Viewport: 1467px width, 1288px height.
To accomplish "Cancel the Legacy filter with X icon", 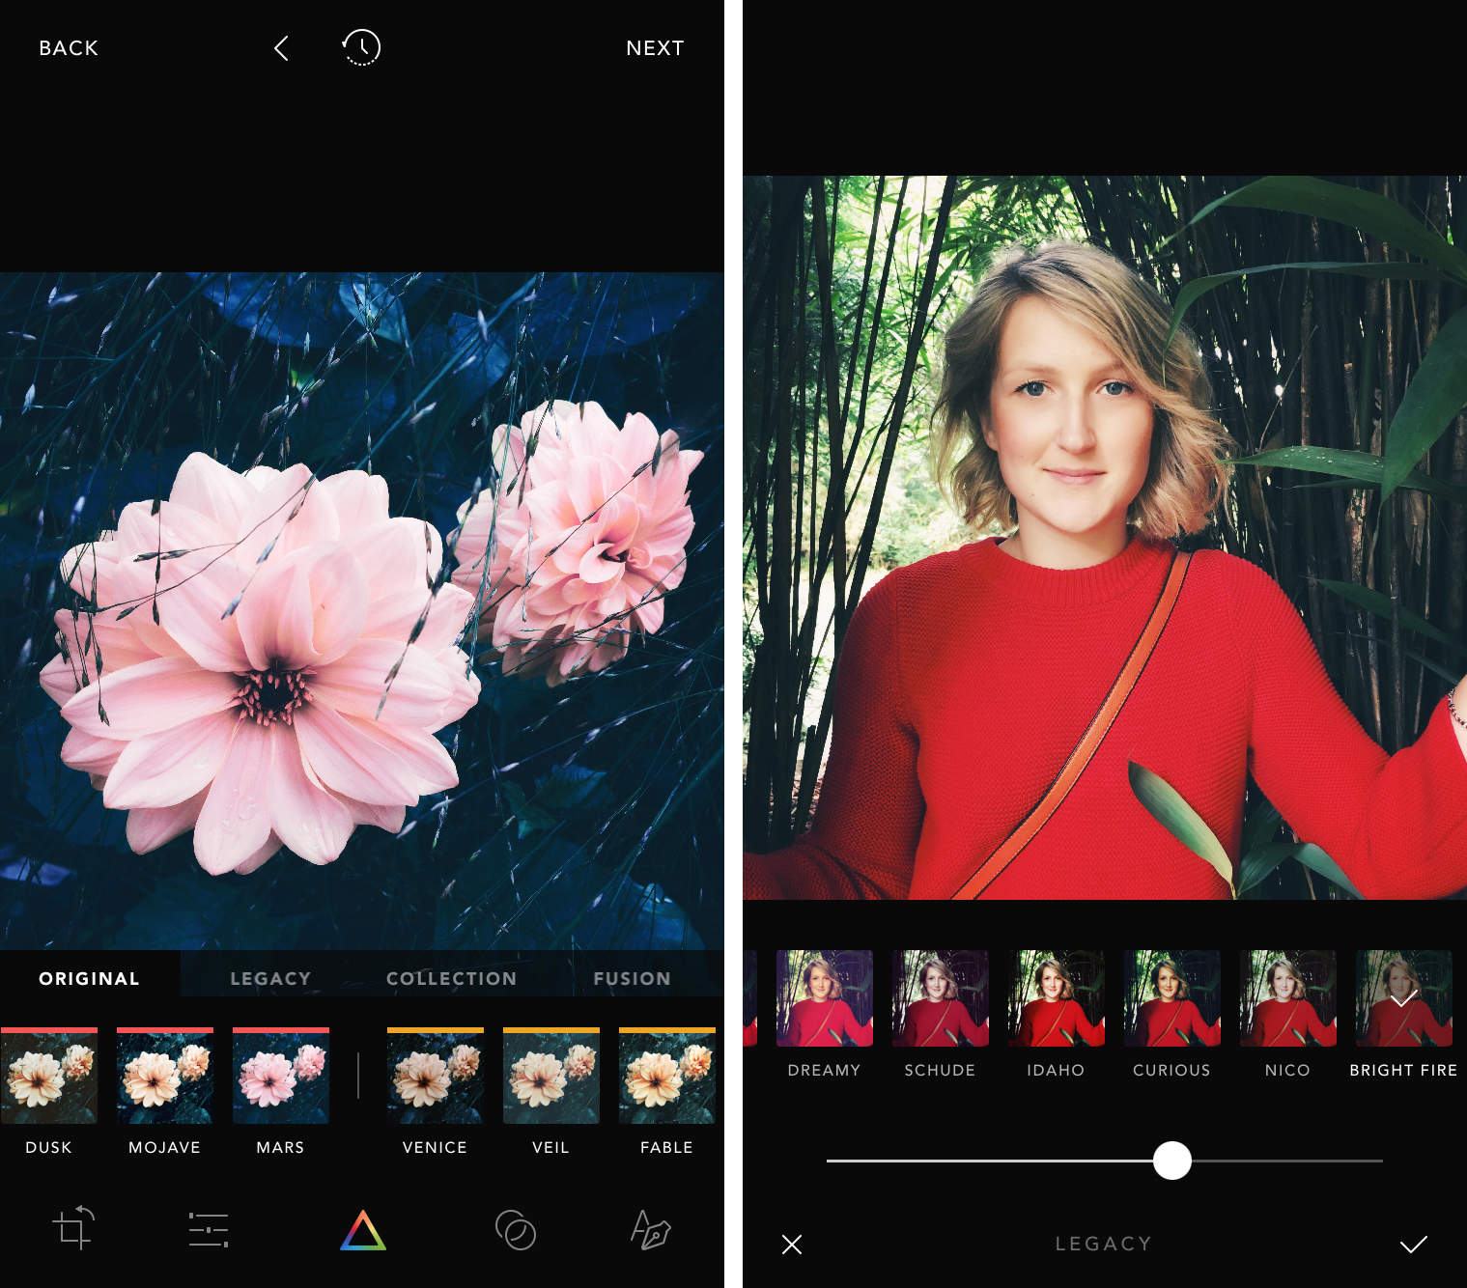I will coord(792,1245).
